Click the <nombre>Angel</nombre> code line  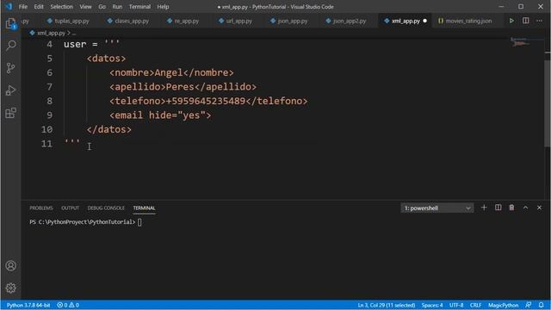tap(171, 72)
